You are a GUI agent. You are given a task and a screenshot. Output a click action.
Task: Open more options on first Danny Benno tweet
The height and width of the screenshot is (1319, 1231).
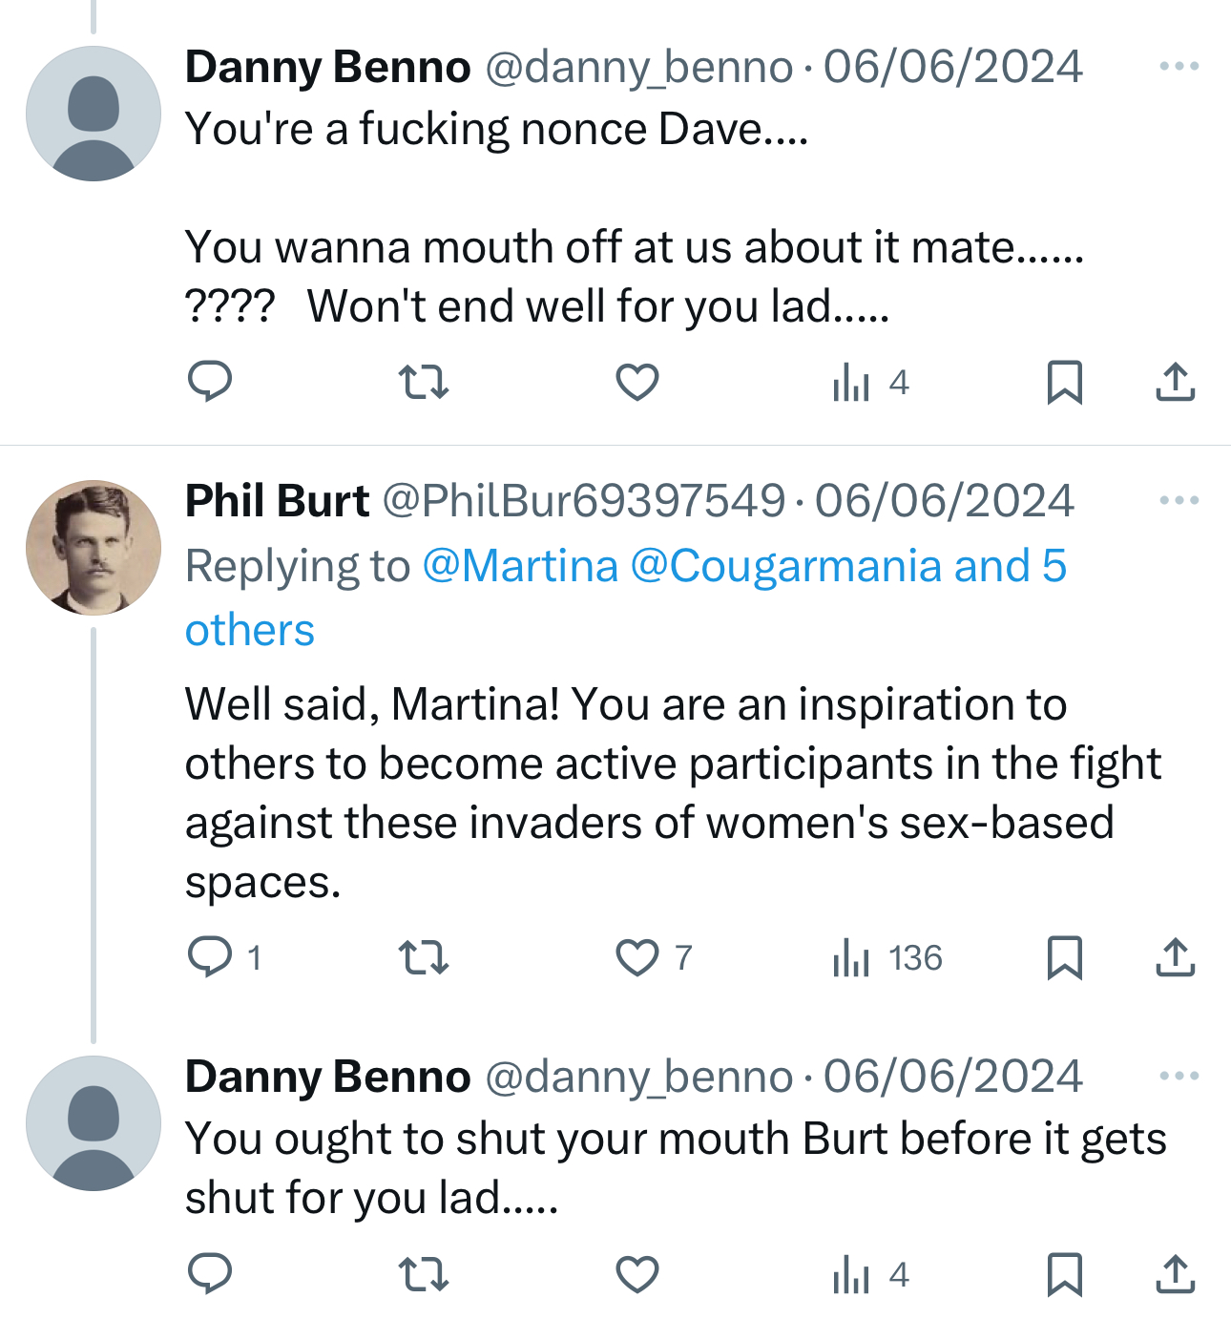pyautogui.click(x=1179, y=67)
